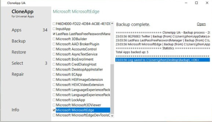Viewport: 212px width, 122px height.
Task: Select the Microsoft BioEnrollment list entry
Action: click(75, 59)
